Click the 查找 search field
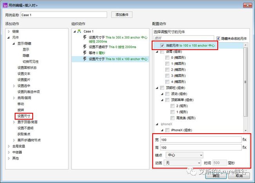 [184, 38]
